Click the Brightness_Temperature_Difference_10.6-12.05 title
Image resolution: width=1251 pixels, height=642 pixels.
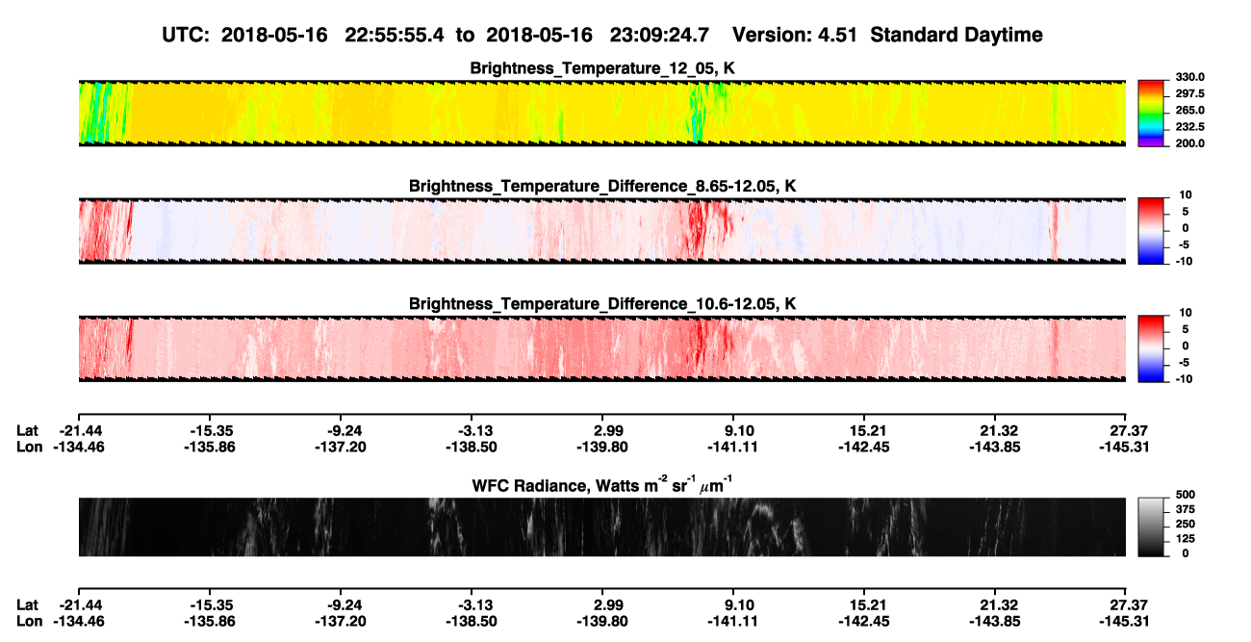point(601,304)
